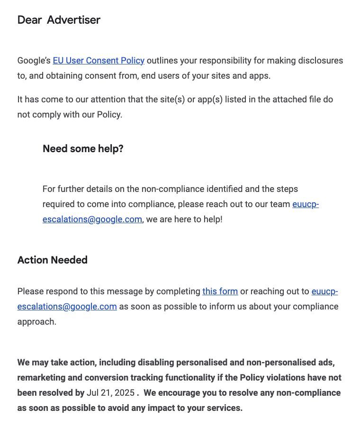This screenshot has width=360, height=436.
Task: Open the EU User Consent Policy link
Action: pyautogui.click(x=99, y=61)
